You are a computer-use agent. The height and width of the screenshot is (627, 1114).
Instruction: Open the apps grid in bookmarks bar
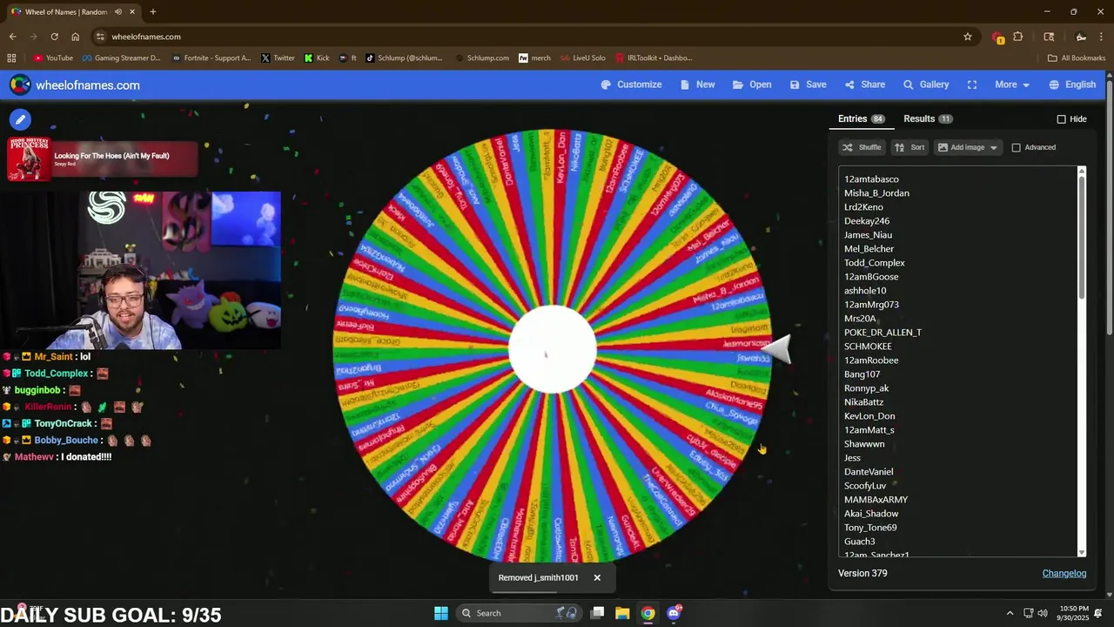tap(11, 58)
